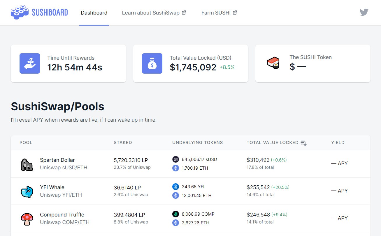This screenshot has height=236, width=381.
Task: Click the COMP token icon
Action: point(175,214)
